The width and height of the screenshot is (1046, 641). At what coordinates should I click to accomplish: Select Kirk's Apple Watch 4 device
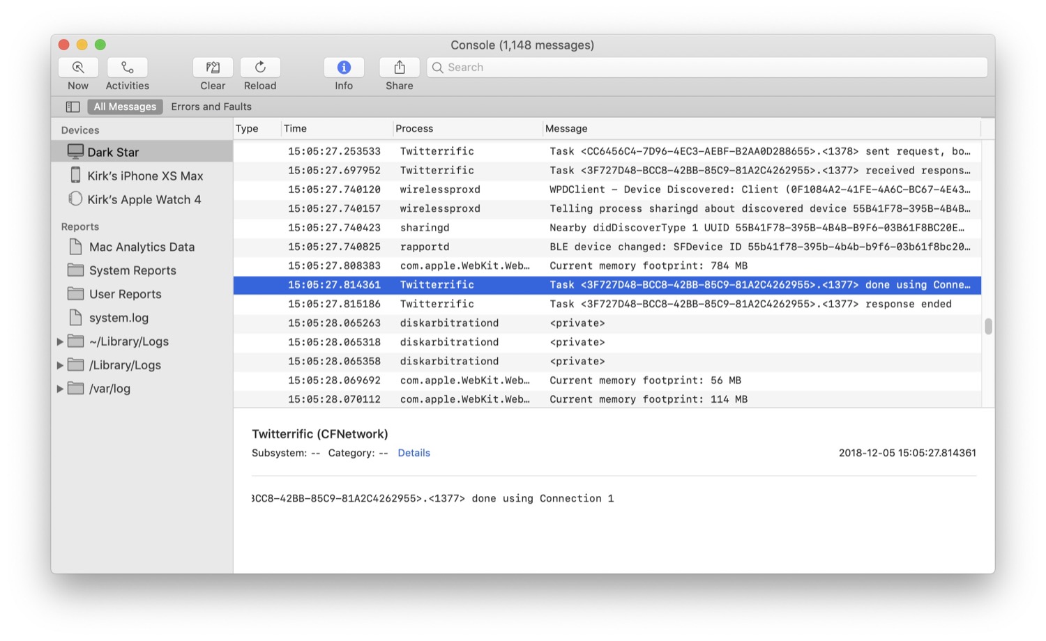point(144,199)
